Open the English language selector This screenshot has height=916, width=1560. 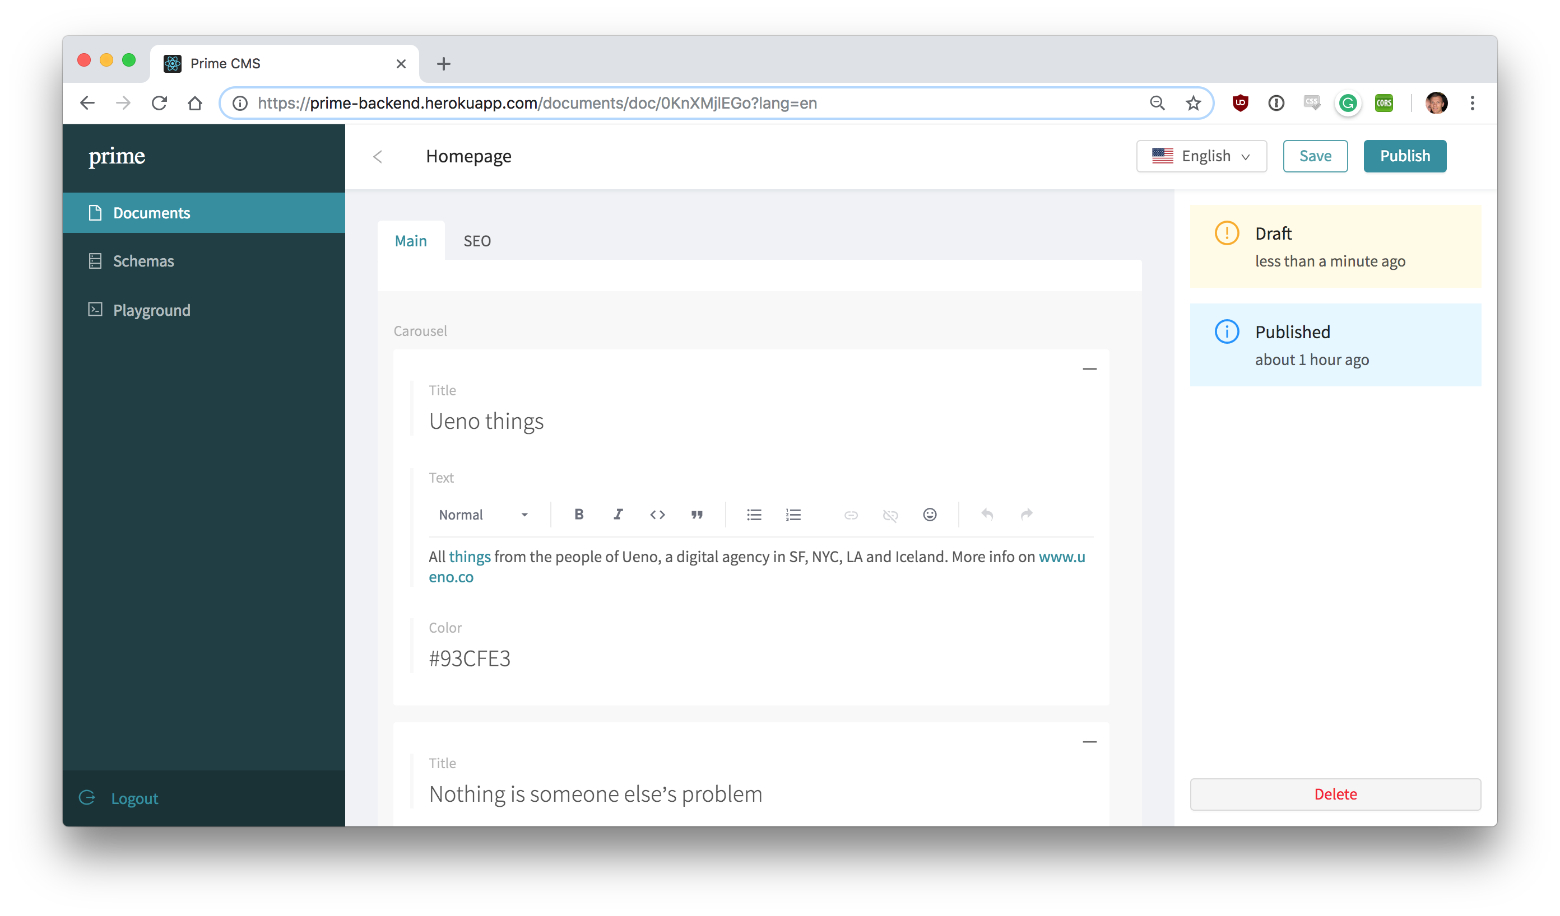(1201, 156)
